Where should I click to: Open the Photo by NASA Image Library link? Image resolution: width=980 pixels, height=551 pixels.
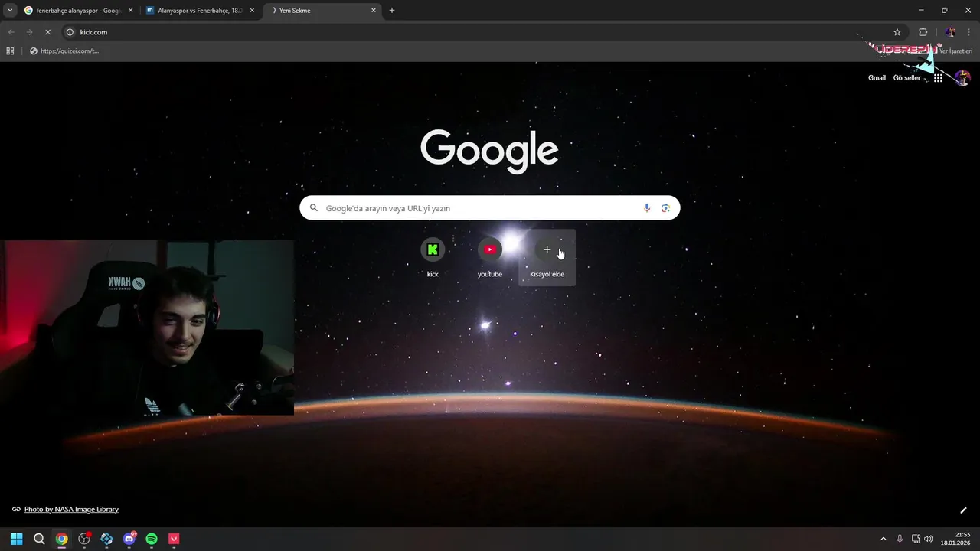pos(71,509)
